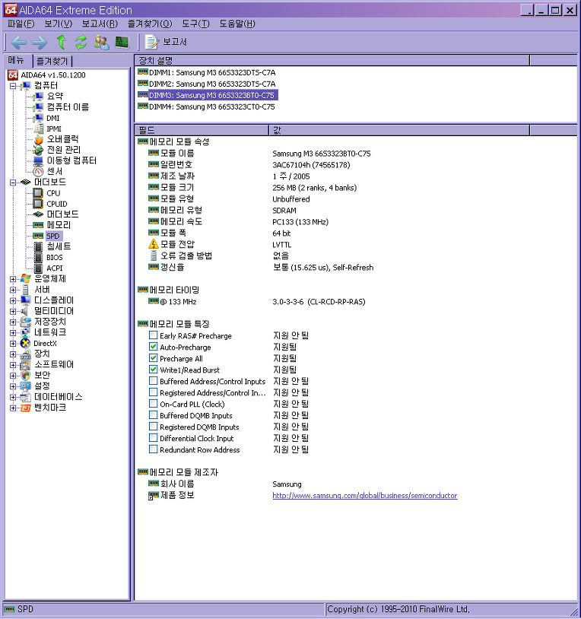Select CPU under 마더보드
Viewport: 581px width, 619px height.
coord(53,193)
